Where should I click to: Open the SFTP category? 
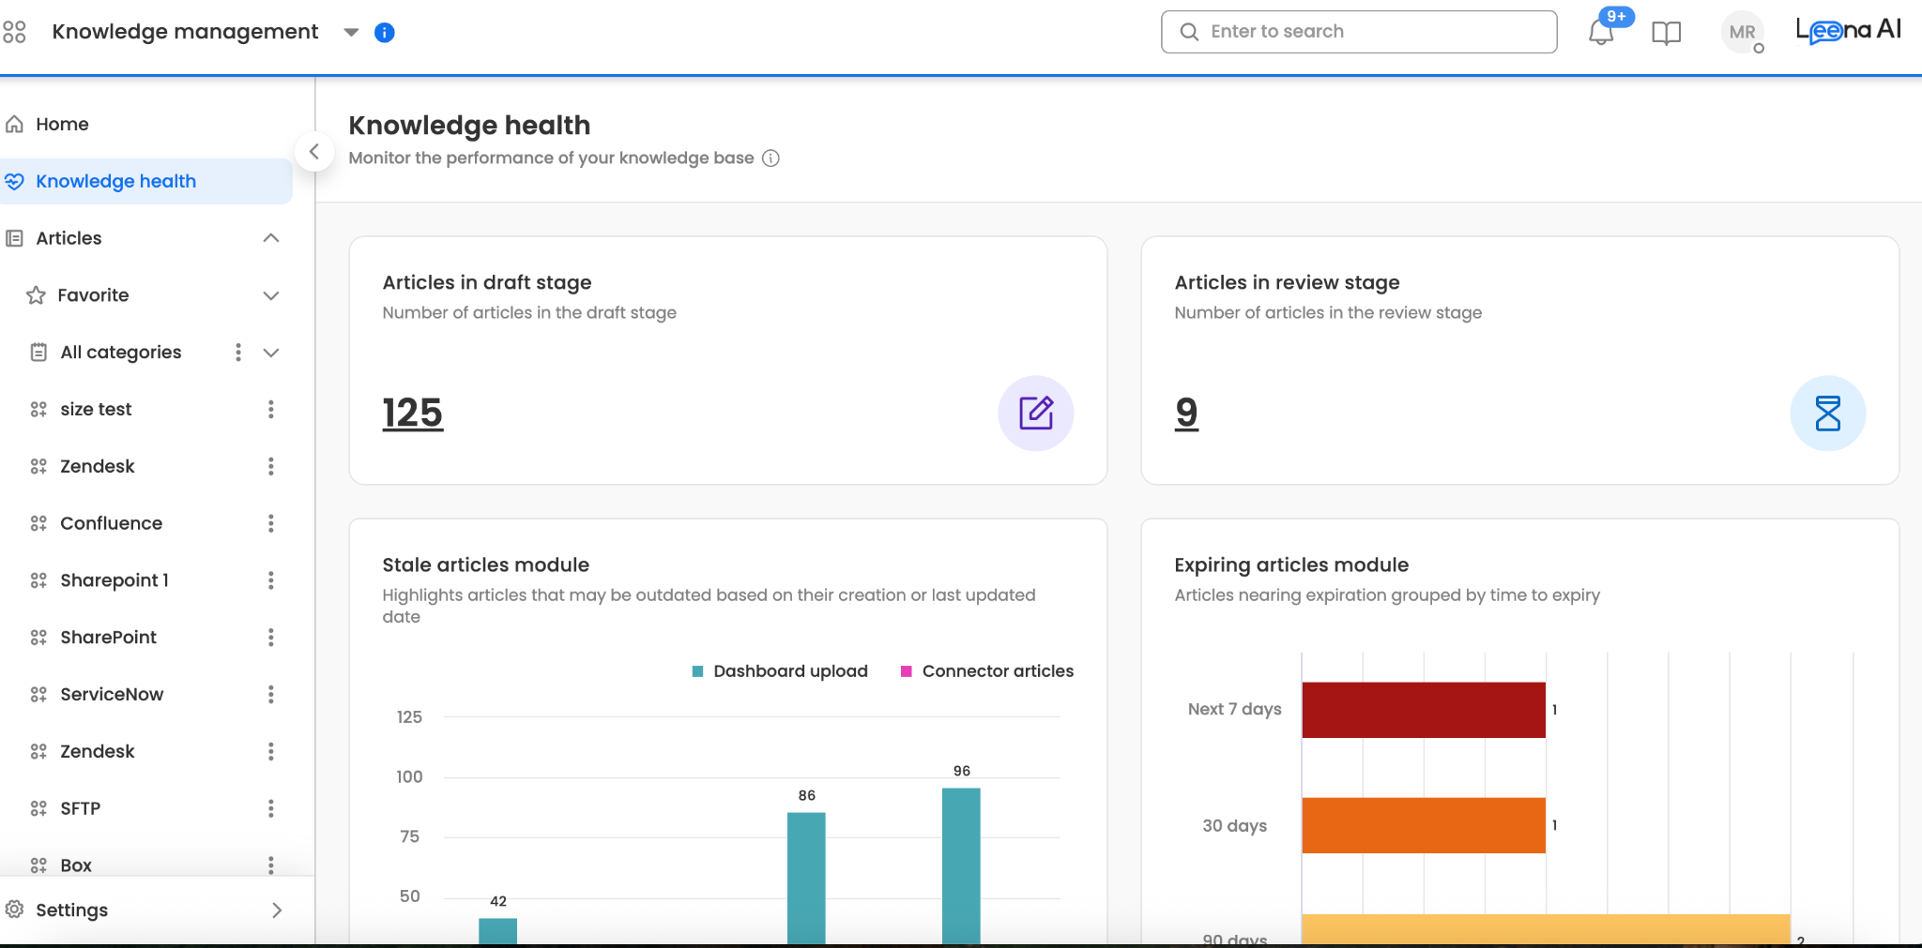[80, 808]
